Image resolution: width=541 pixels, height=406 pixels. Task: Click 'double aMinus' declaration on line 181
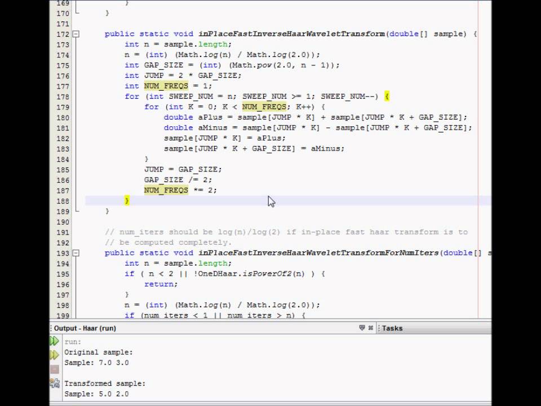click(196, 127)
